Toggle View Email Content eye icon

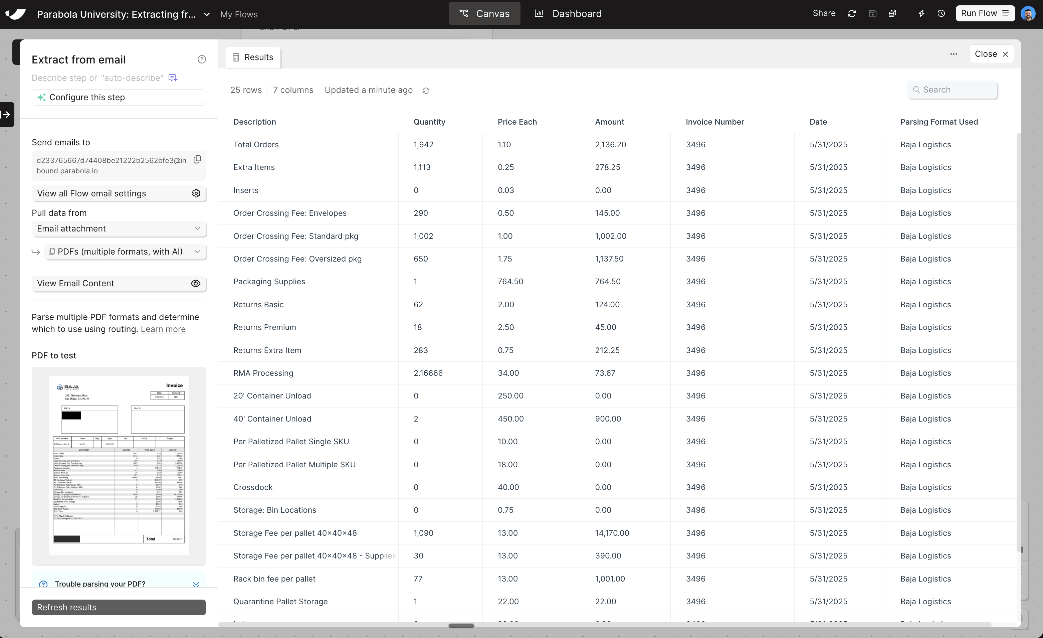[195, 283]
